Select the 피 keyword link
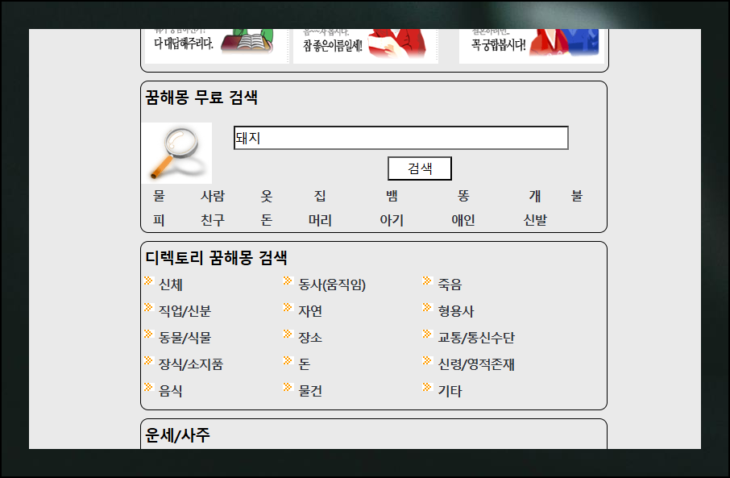 click(x=159, y=220)
